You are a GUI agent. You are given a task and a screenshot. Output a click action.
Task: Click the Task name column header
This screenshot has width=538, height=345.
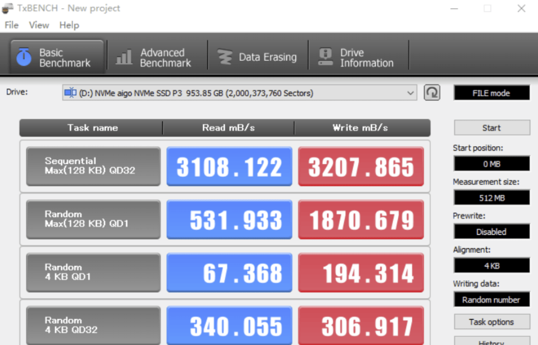point(91,128)
